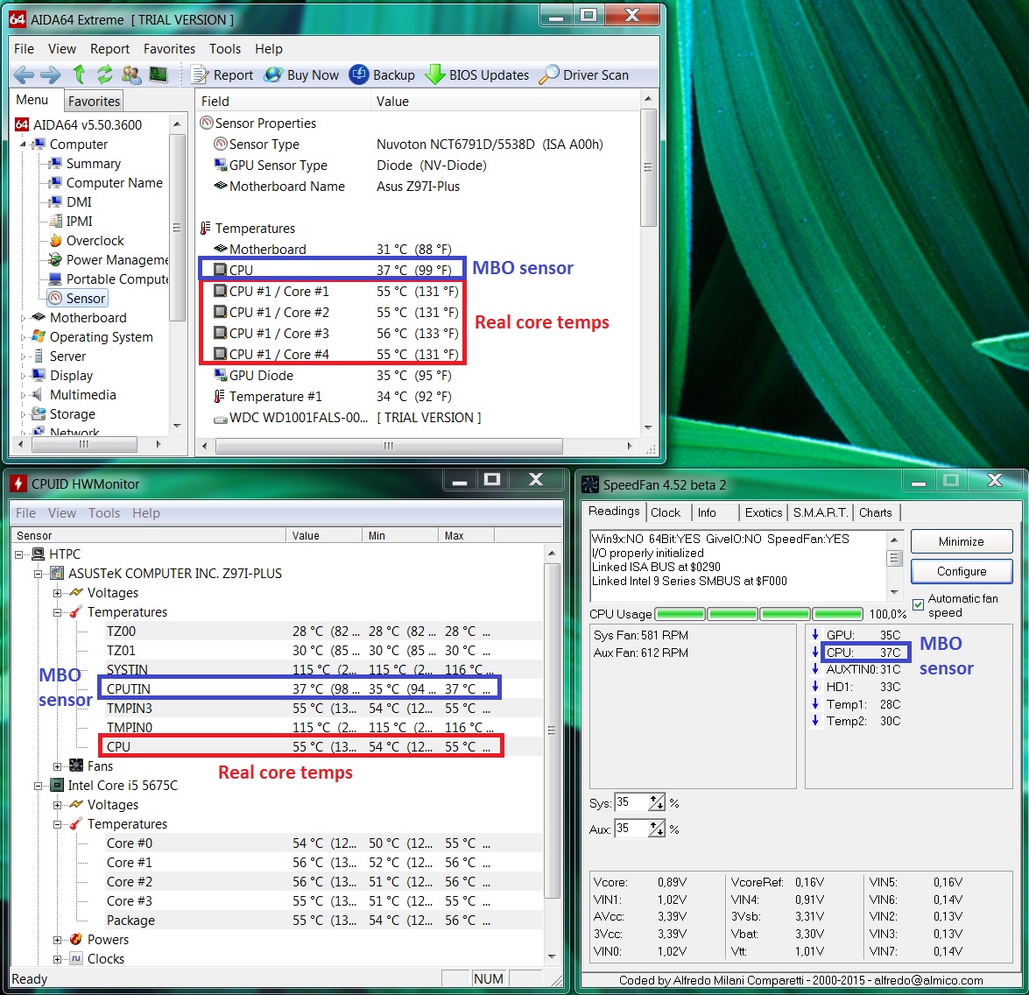1029x995 pixels.
Task: Click the Minimize button in SpeedFan panel
Action: click(x=962, y=541)
